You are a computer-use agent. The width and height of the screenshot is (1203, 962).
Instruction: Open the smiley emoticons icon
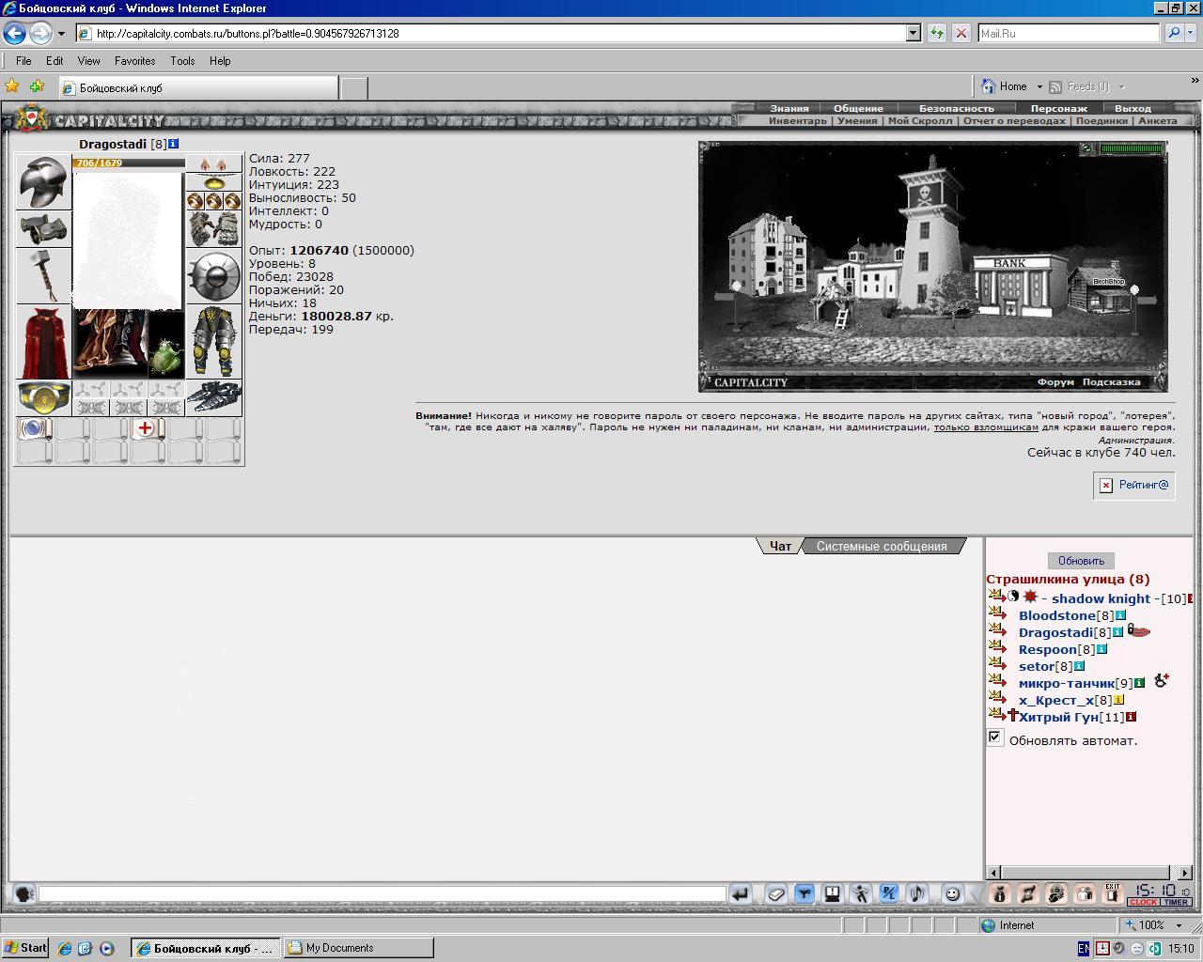coord(952,894)
